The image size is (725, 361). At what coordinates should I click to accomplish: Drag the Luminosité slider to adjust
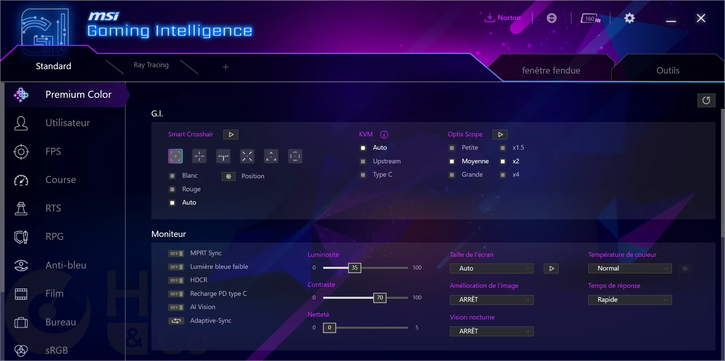[354, 267]
